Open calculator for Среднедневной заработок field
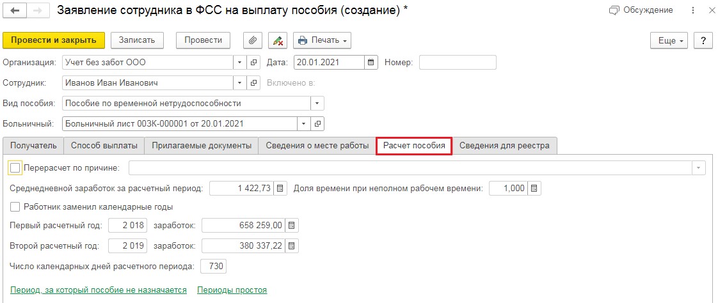 click(280, 188)
